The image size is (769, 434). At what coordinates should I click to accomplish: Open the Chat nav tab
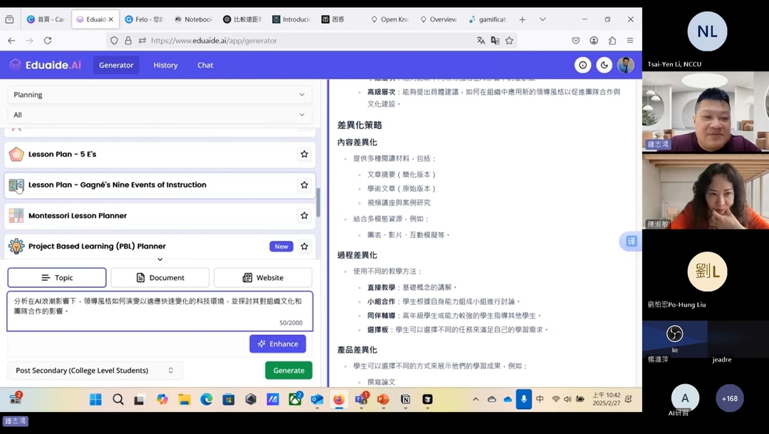pos(205,65)
